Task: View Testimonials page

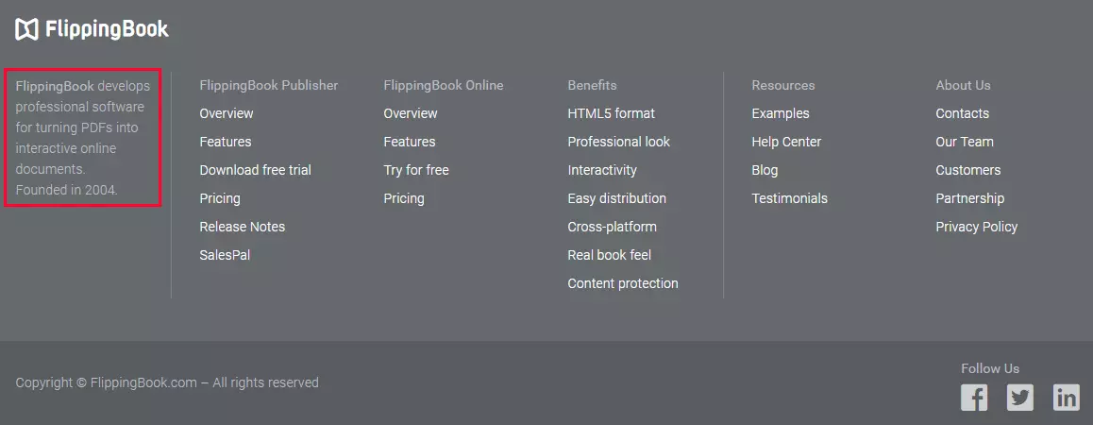Action: (x=789, y=198)
